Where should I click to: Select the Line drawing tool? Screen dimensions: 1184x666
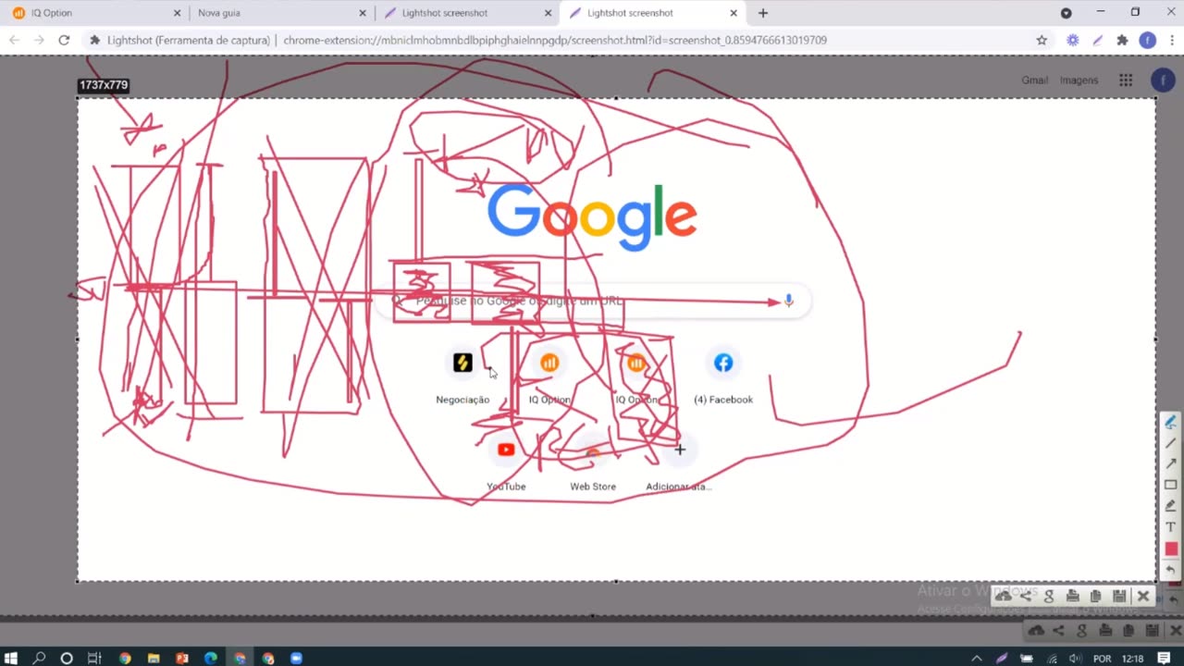pos(1170,443)
